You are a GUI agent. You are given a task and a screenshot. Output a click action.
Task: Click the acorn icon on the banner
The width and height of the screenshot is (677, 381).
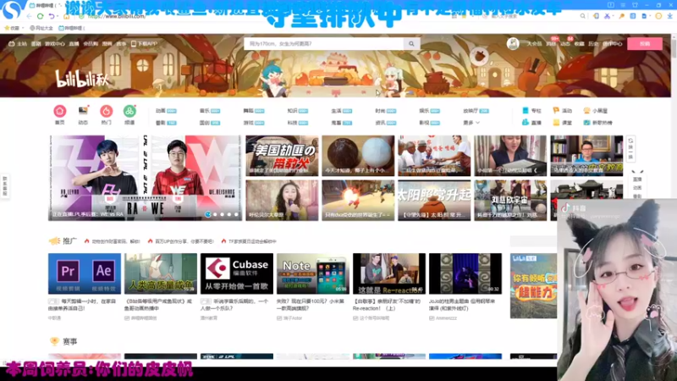point(479,57)
